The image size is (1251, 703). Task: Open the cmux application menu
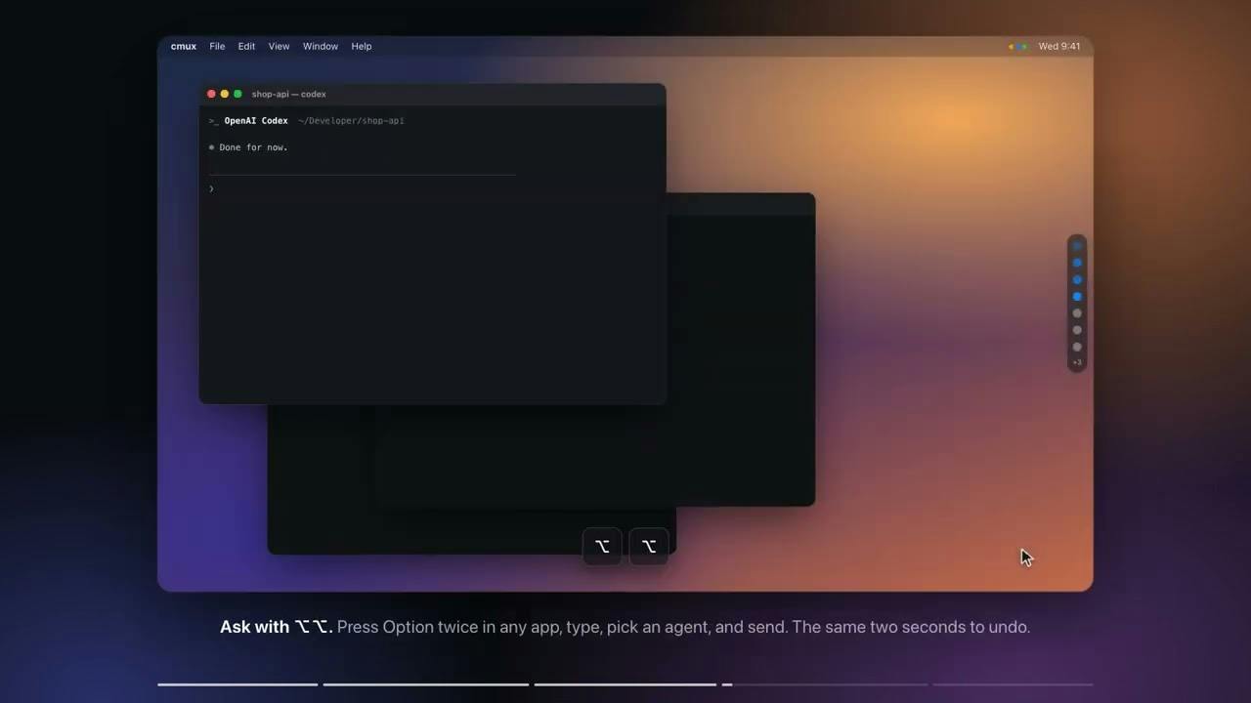coord(183,46)
